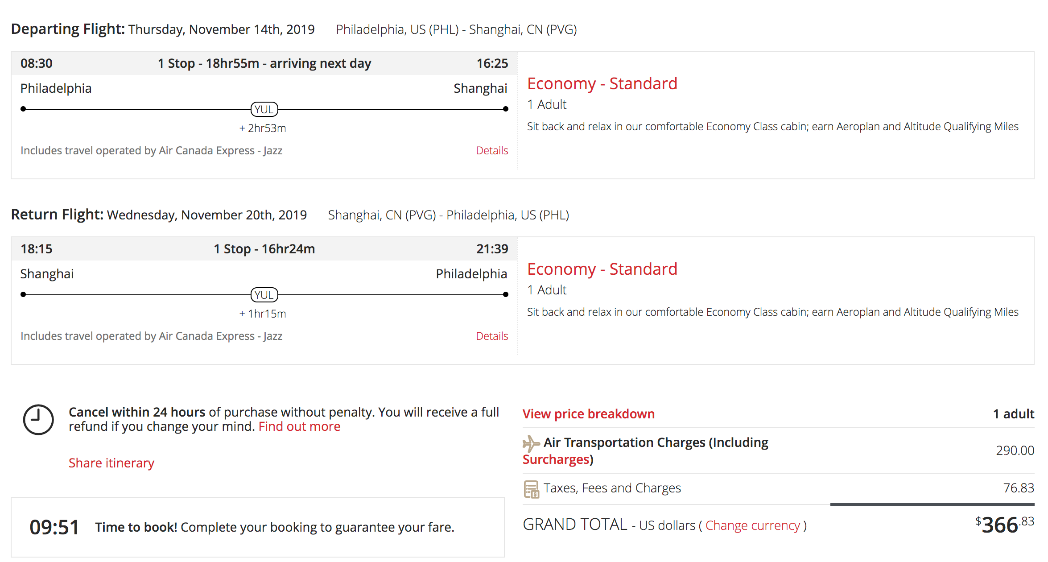The width and height of the screenshot is (1048, 562).
Task: Open Details for the departing flight
Action: click(492, 151)
